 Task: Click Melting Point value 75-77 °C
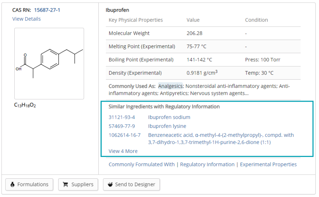click(x=196, y=46)
